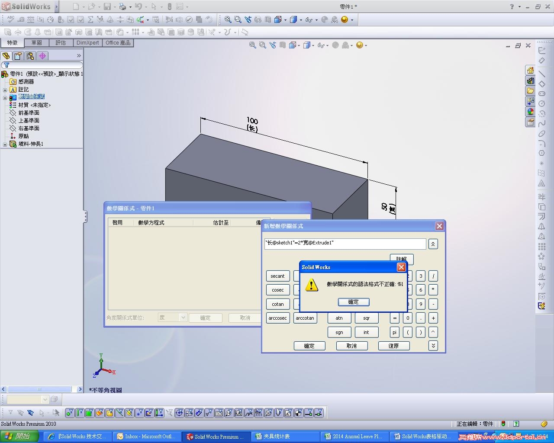
Task: Open the 2014 Annual Leave taskbar item
Action: click(x=354, y=437)
